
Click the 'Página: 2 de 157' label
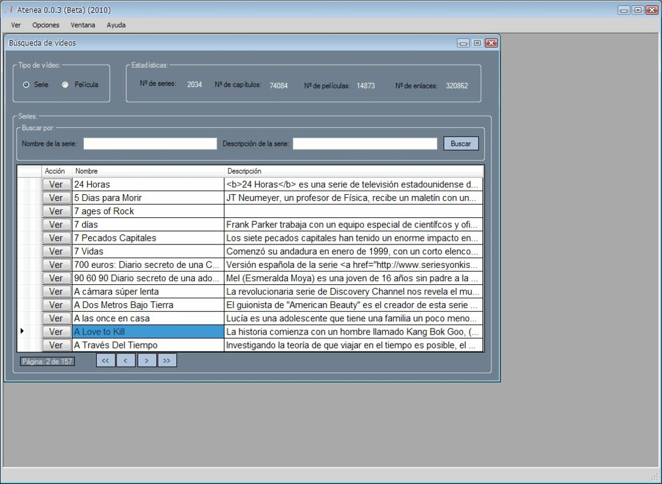tap(47, 362)
